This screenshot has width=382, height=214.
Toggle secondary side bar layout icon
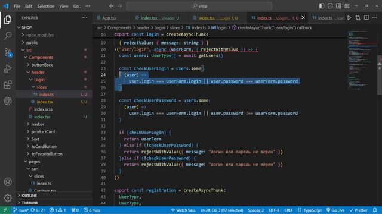coord(338,6)
